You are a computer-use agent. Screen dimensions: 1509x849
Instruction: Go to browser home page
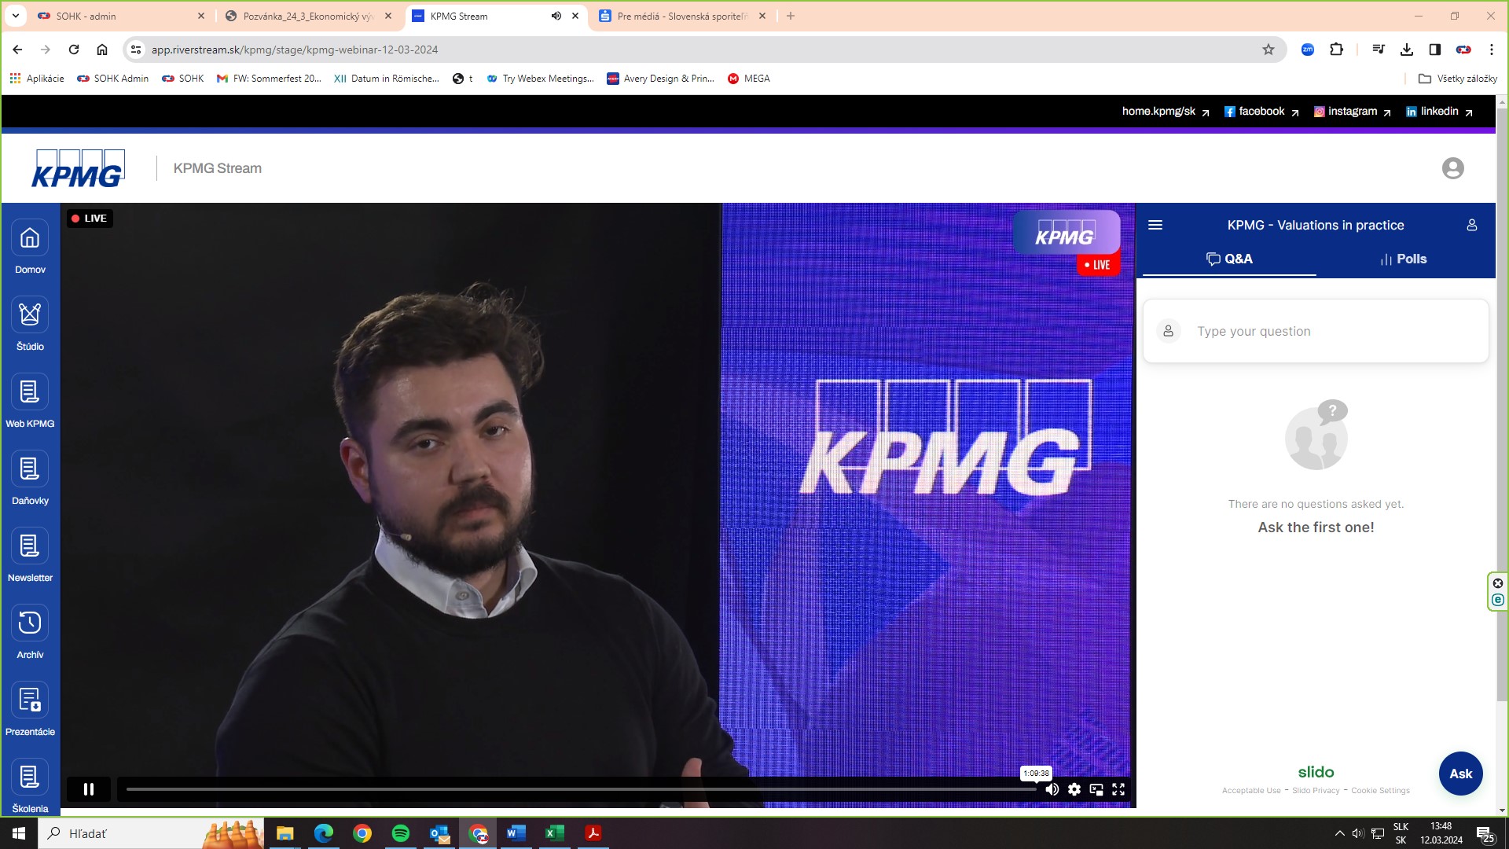(x=102, y=50)
